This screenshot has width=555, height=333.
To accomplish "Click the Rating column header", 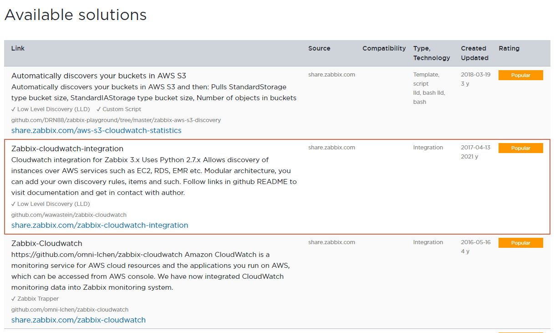I will click(x=509, y=48).
